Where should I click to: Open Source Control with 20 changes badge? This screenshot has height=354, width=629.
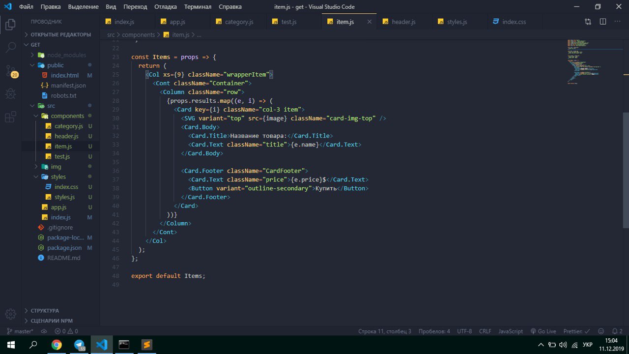[11, 70]
